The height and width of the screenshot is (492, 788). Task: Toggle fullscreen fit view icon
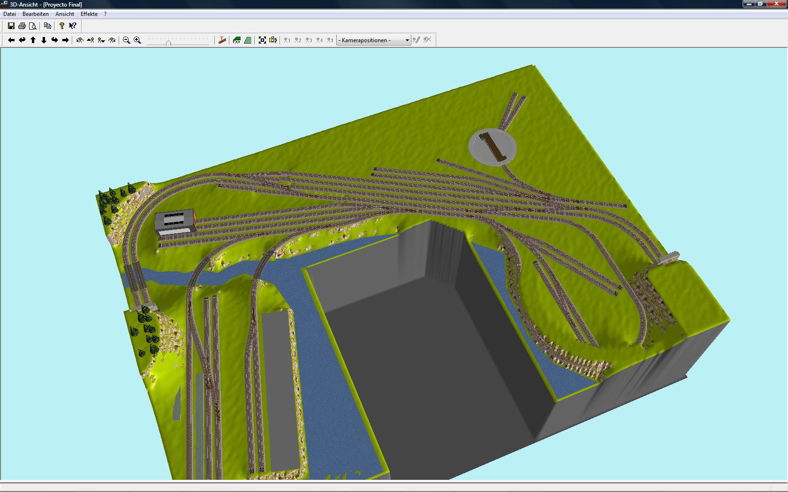[x=262, y=40]
